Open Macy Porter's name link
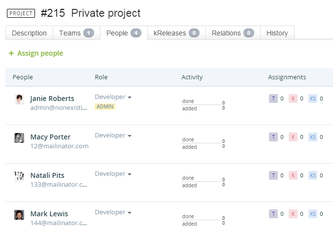Image resolution: width=333 pixels, height=235 pixels. [x=50, y=137]
